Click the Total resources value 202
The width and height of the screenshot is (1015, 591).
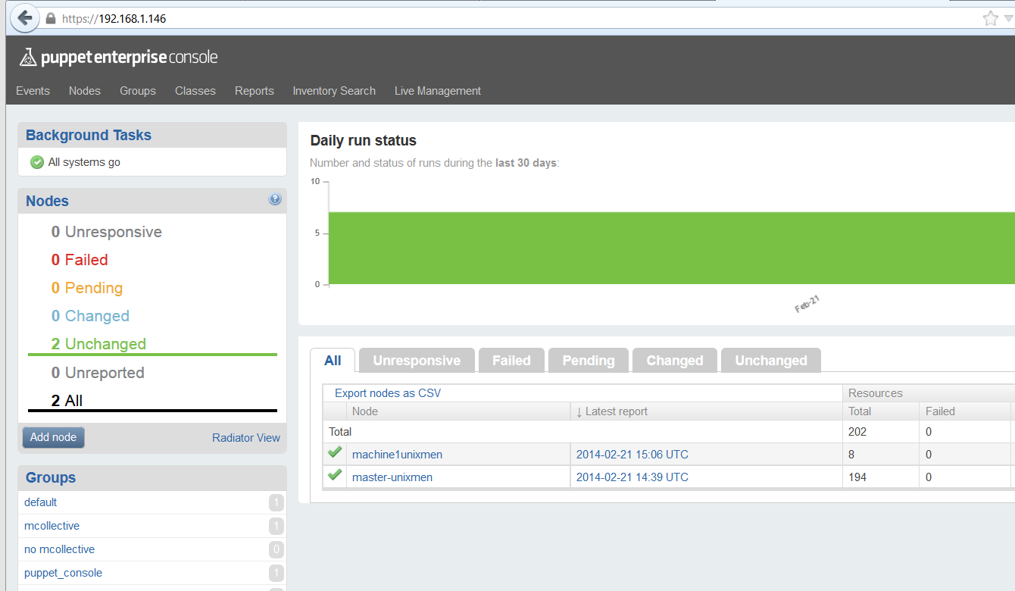click(x=857, y=432)
